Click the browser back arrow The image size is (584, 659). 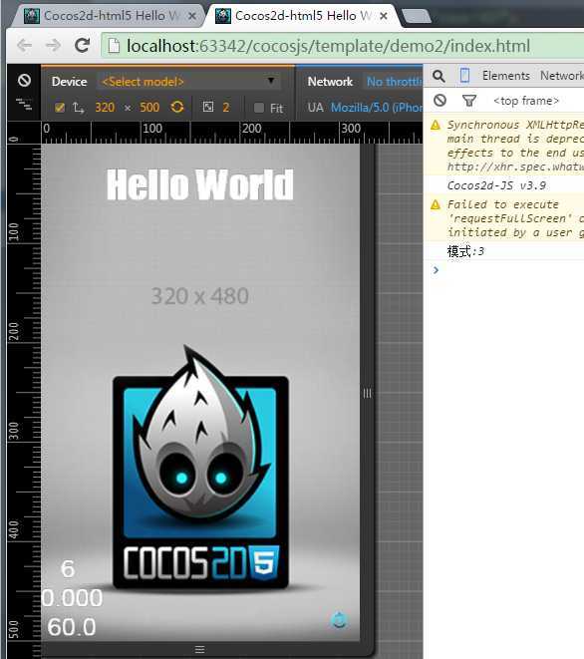click(24, 46)
